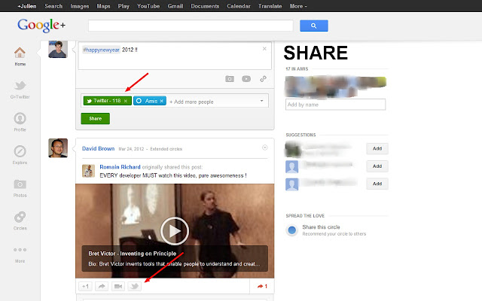Click Romain Richard's small avatar
Image resolution: width=482 pixels, height=301 pixels.
pyautogui.click(x=88, y=171)
